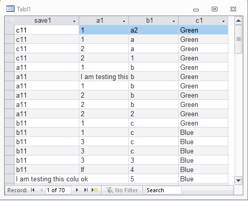Select the b1 column header
This screenshot has height=201, width=248.
click(x=153, y=21)
